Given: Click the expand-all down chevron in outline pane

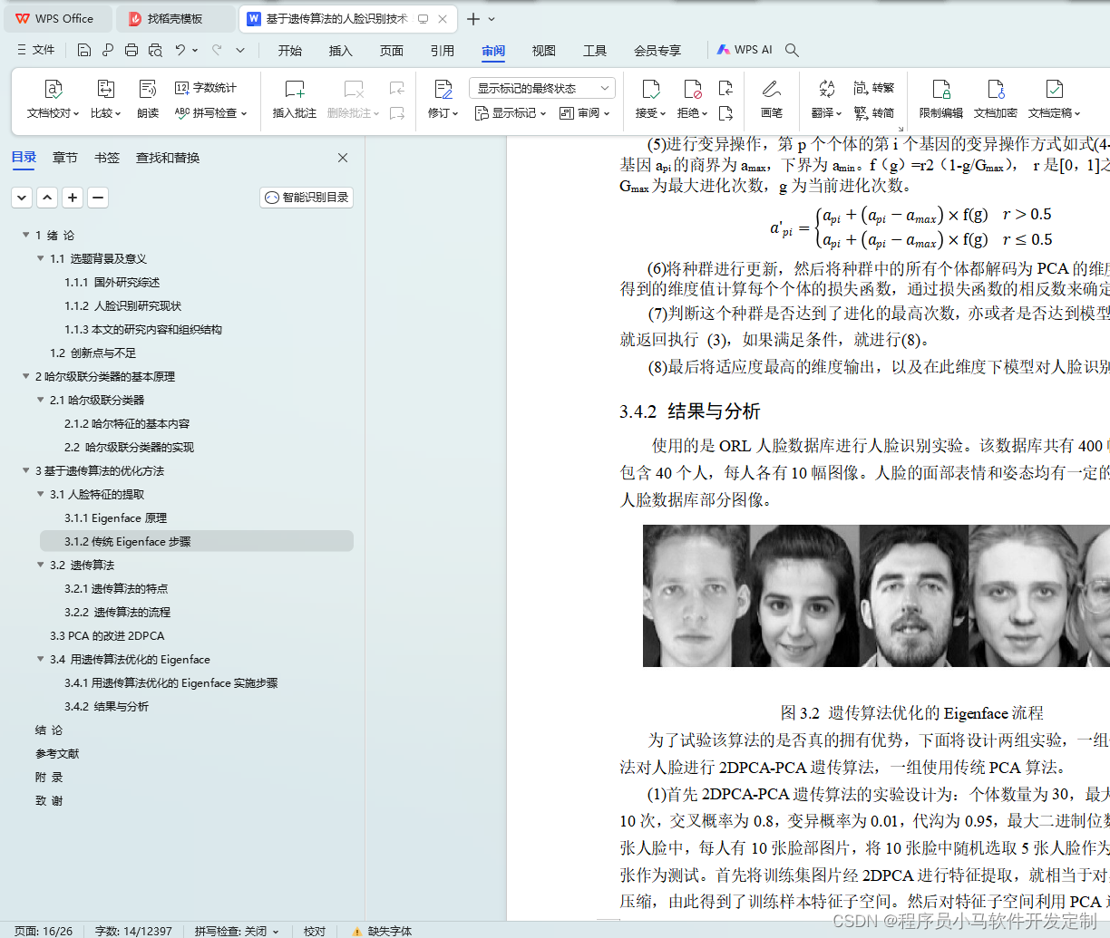Looking at the screenshot, I should tap(22, 197).
